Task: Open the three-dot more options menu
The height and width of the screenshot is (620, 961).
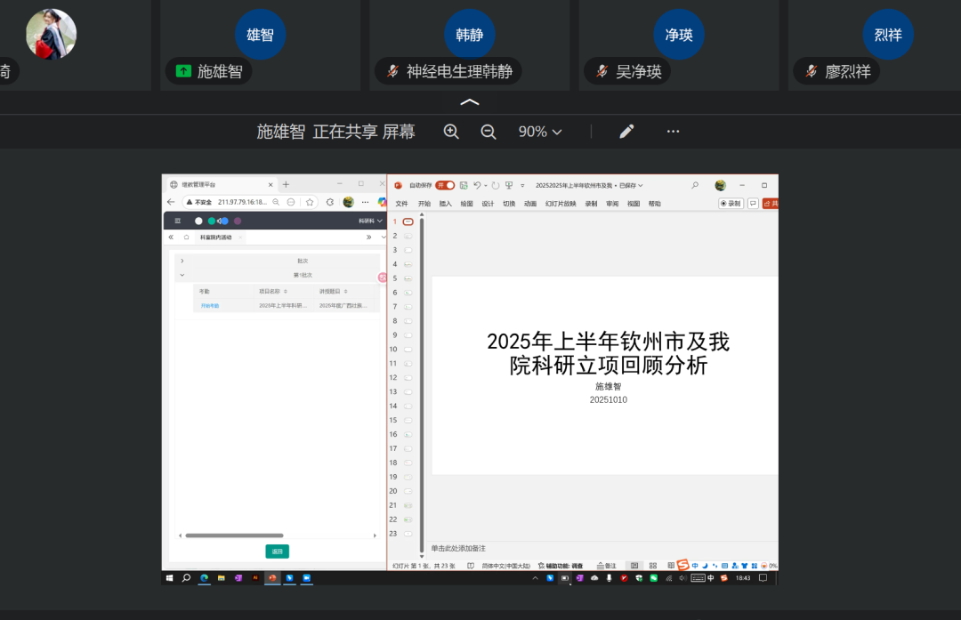Action: (674, 132)
